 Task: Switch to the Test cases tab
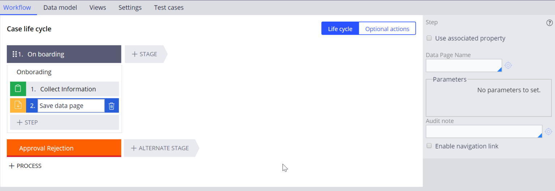[x=169, y=8]
